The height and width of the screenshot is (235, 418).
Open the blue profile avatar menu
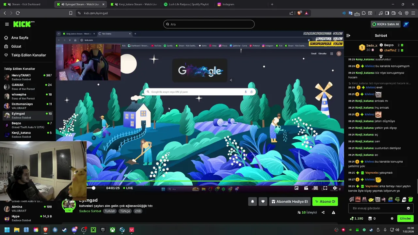tap(406, 24)
